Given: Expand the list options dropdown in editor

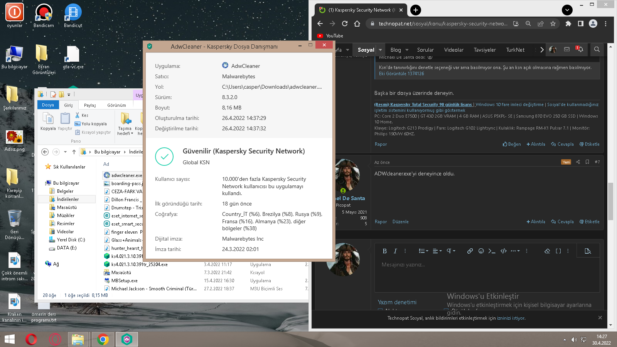Looking at the screenshot, I should (423, 251).
